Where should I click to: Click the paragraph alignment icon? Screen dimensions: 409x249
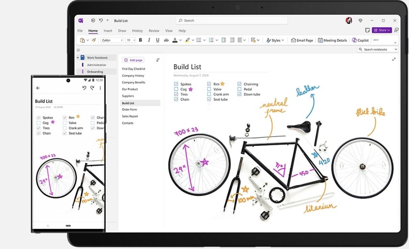pos(240,40)
